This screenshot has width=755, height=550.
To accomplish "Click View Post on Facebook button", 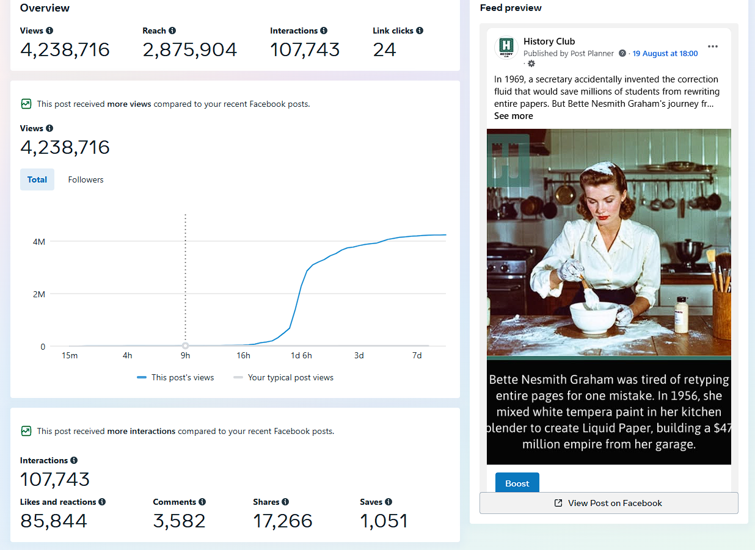I will (608, 503).
